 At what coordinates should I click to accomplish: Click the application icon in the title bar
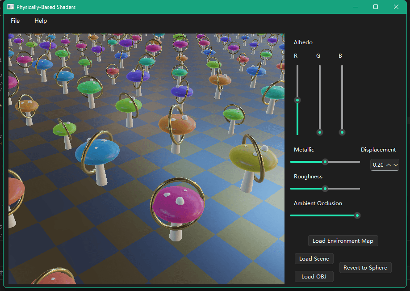(x=10, y=7)
